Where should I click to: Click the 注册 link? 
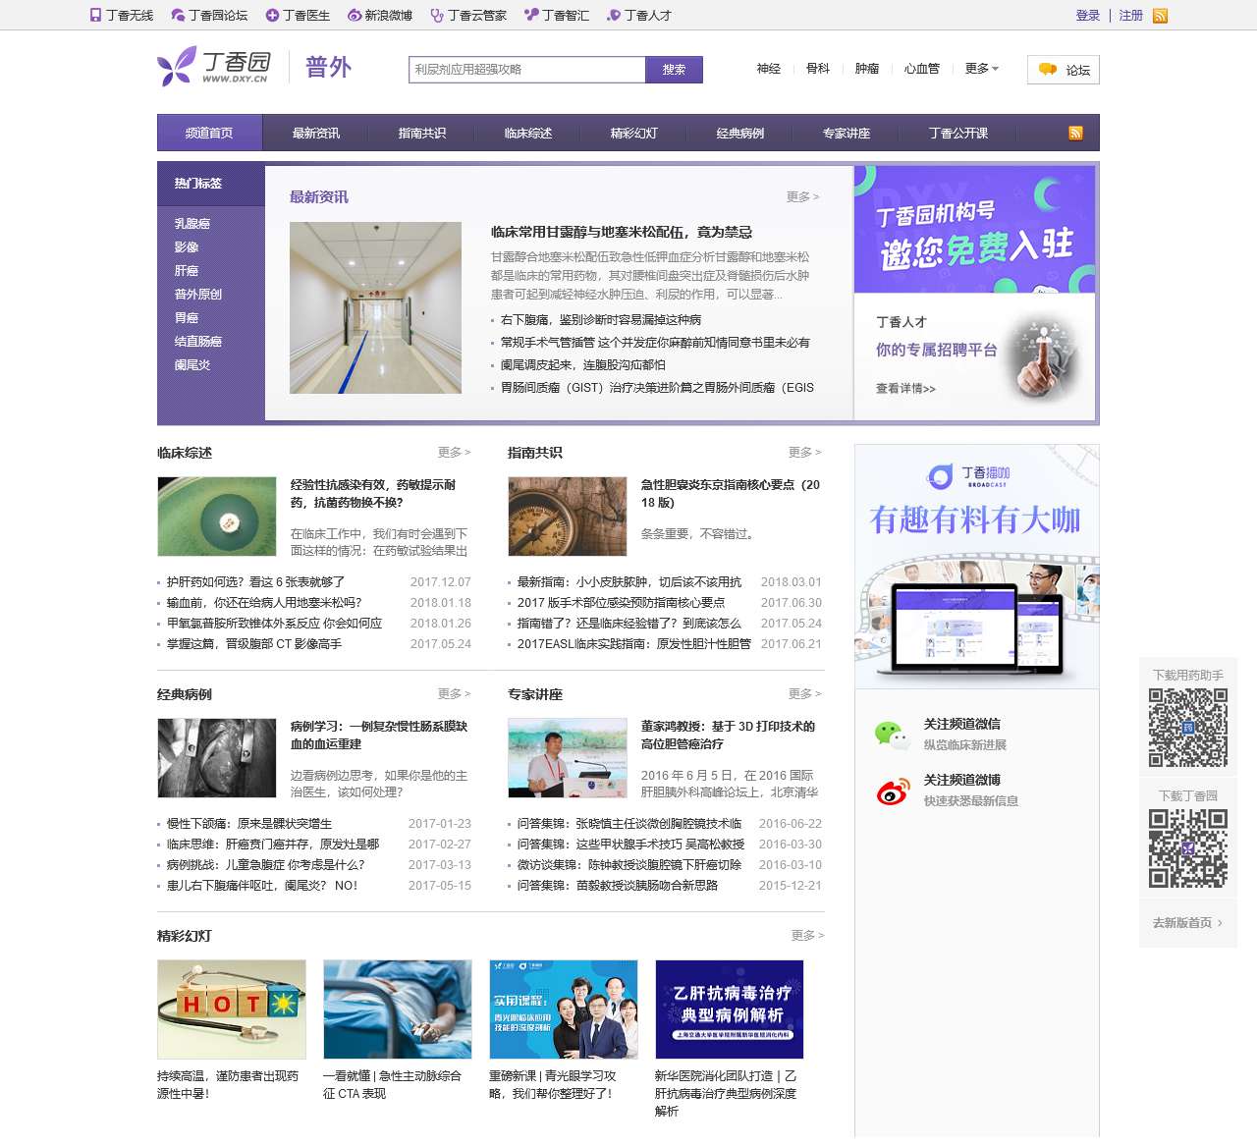(1131, 16)
